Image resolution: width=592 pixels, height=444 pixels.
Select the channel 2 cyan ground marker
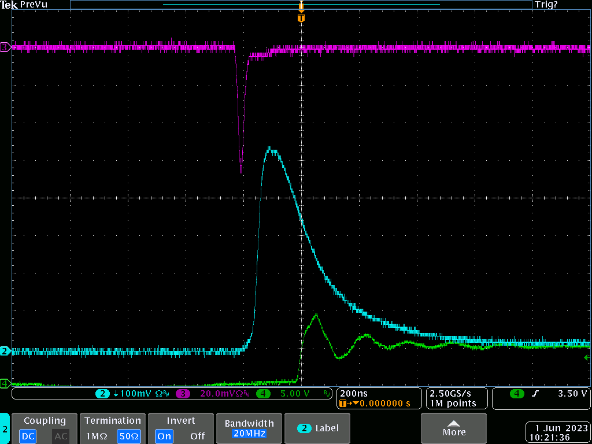coord(5,351)
